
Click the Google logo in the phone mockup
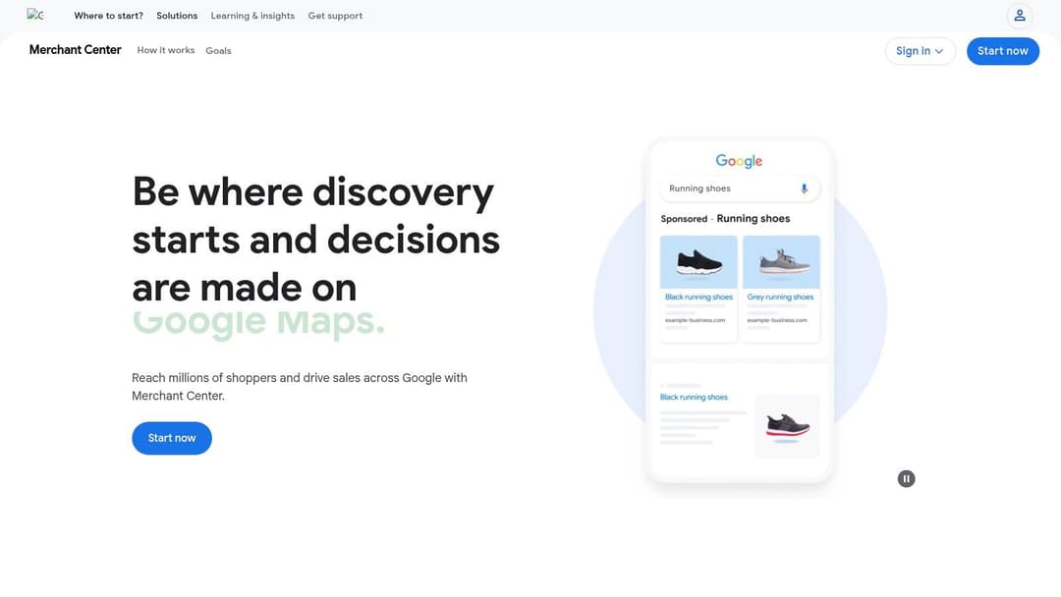click(x=739, y=161)
